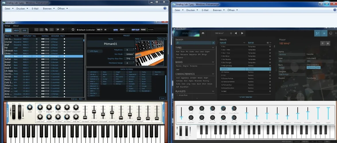Click the mixer sliders icon in Analog Lab 2 toolbar
337x143 pixels.
318,33
